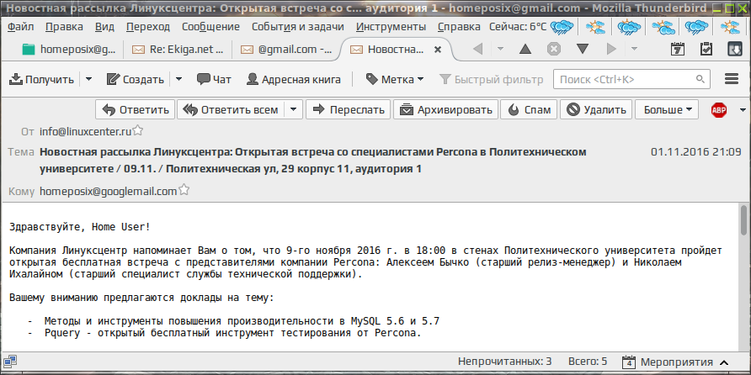Switch to the @gmail.com message tab
Image resolution: width=751 pixels, height=375 pixels.
coord(286,49)
